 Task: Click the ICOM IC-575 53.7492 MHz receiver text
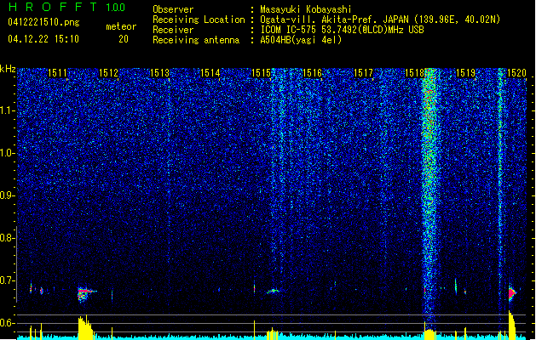click(x=343, y=30)
